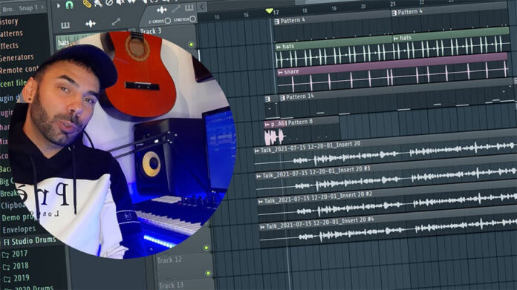This screenshot has height=290, width=517.
Task: Click bar 18 on the timeline ruler
Action: click(x=305, y=10)
